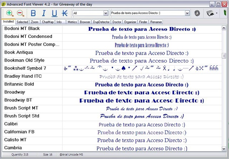Open the Metrics tab

[72, 22]
